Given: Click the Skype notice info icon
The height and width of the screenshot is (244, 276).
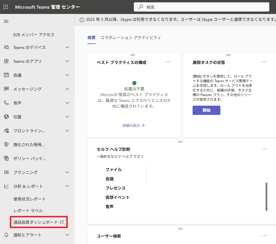Looking at the screenshot, I should 82,20.
